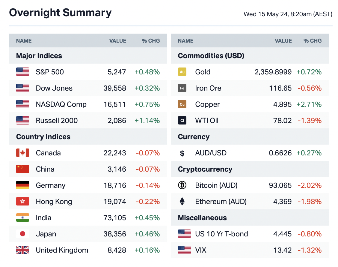Click the United Kingdom flag icon
The width and height of the screenshot is (338, 267).
[22, 250]
